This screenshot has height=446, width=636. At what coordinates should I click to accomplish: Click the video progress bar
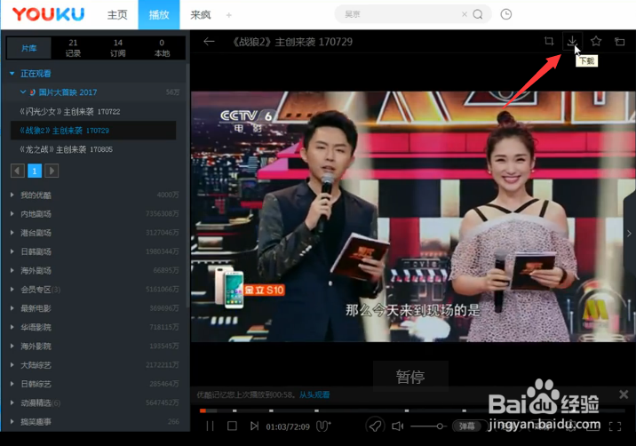tap(410, 410)
